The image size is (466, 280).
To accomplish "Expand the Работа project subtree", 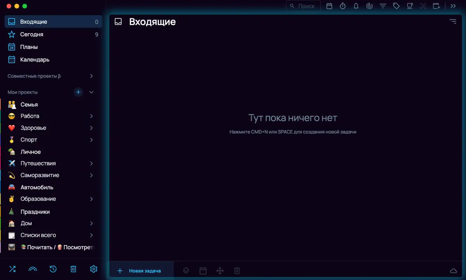I will click(91, 116).
